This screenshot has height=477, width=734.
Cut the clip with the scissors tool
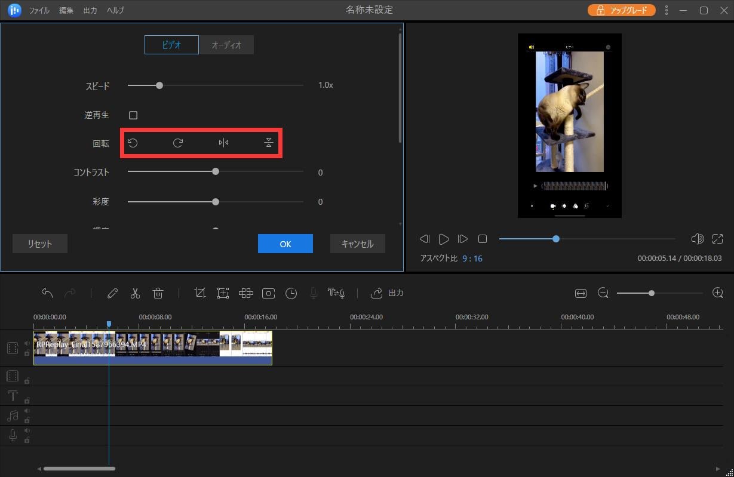point(135,293)
